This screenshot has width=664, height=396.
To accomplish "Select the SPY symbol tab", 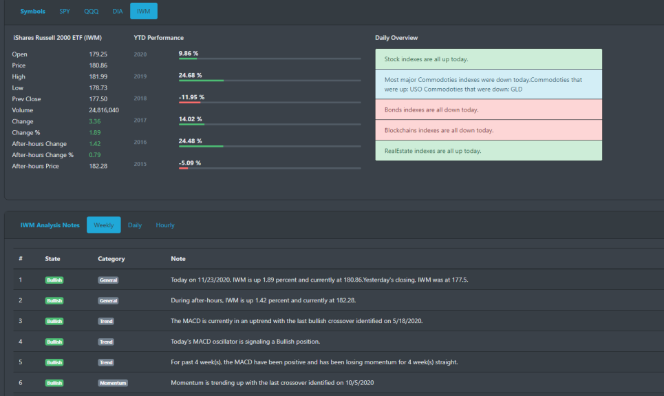I will point(65,11).
